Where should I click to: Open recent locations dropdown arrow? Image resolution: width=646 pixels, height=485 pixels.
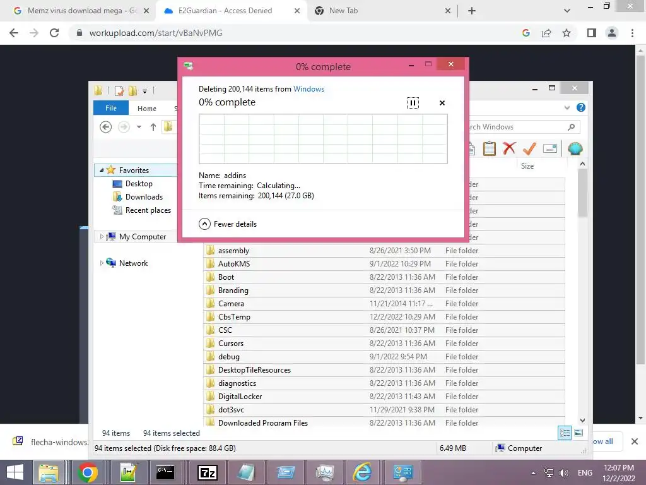pyautogui.click(x=139, y=127)
